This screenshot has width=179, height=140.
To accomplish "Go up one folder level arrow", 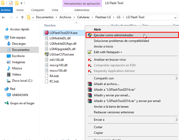I will [22, 17].
